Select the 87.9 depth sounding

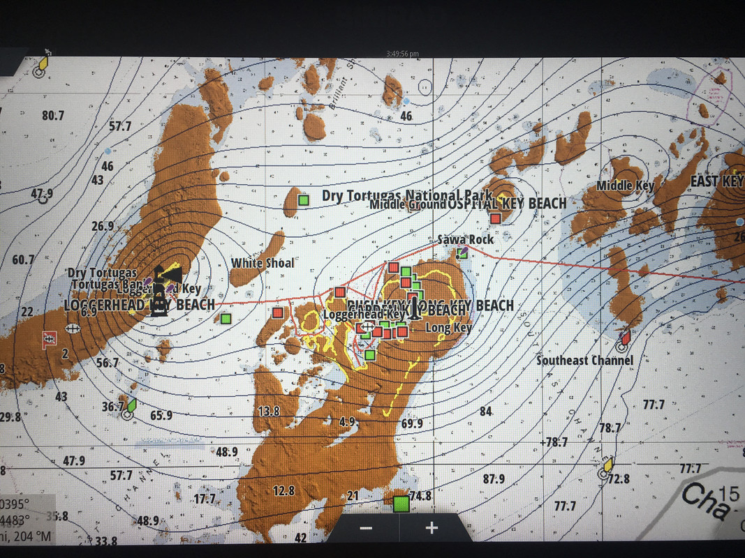tap(494, 478)
